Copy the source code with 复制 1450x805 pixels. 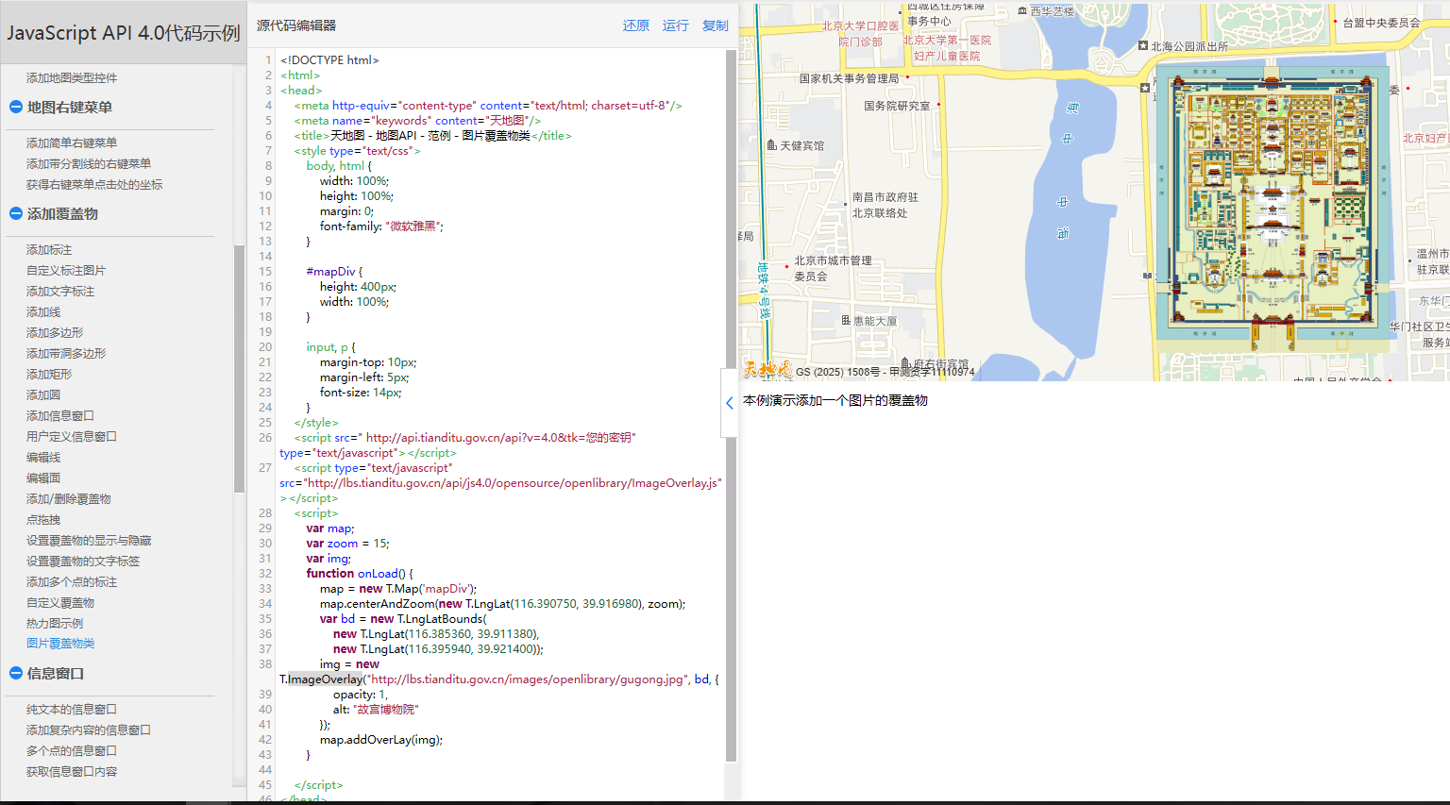716,25
